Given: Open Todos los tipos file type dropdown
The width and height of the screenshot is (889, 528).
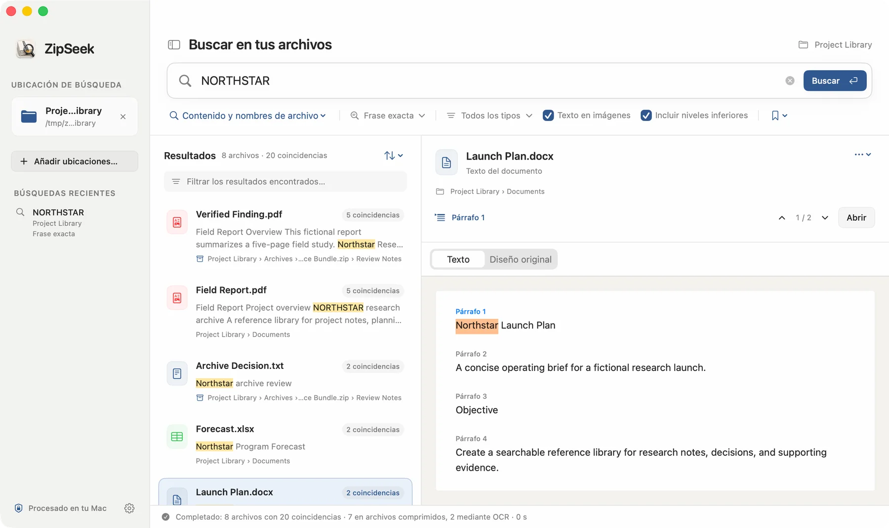Looking at the screenshot, I should tap(489, 116).
